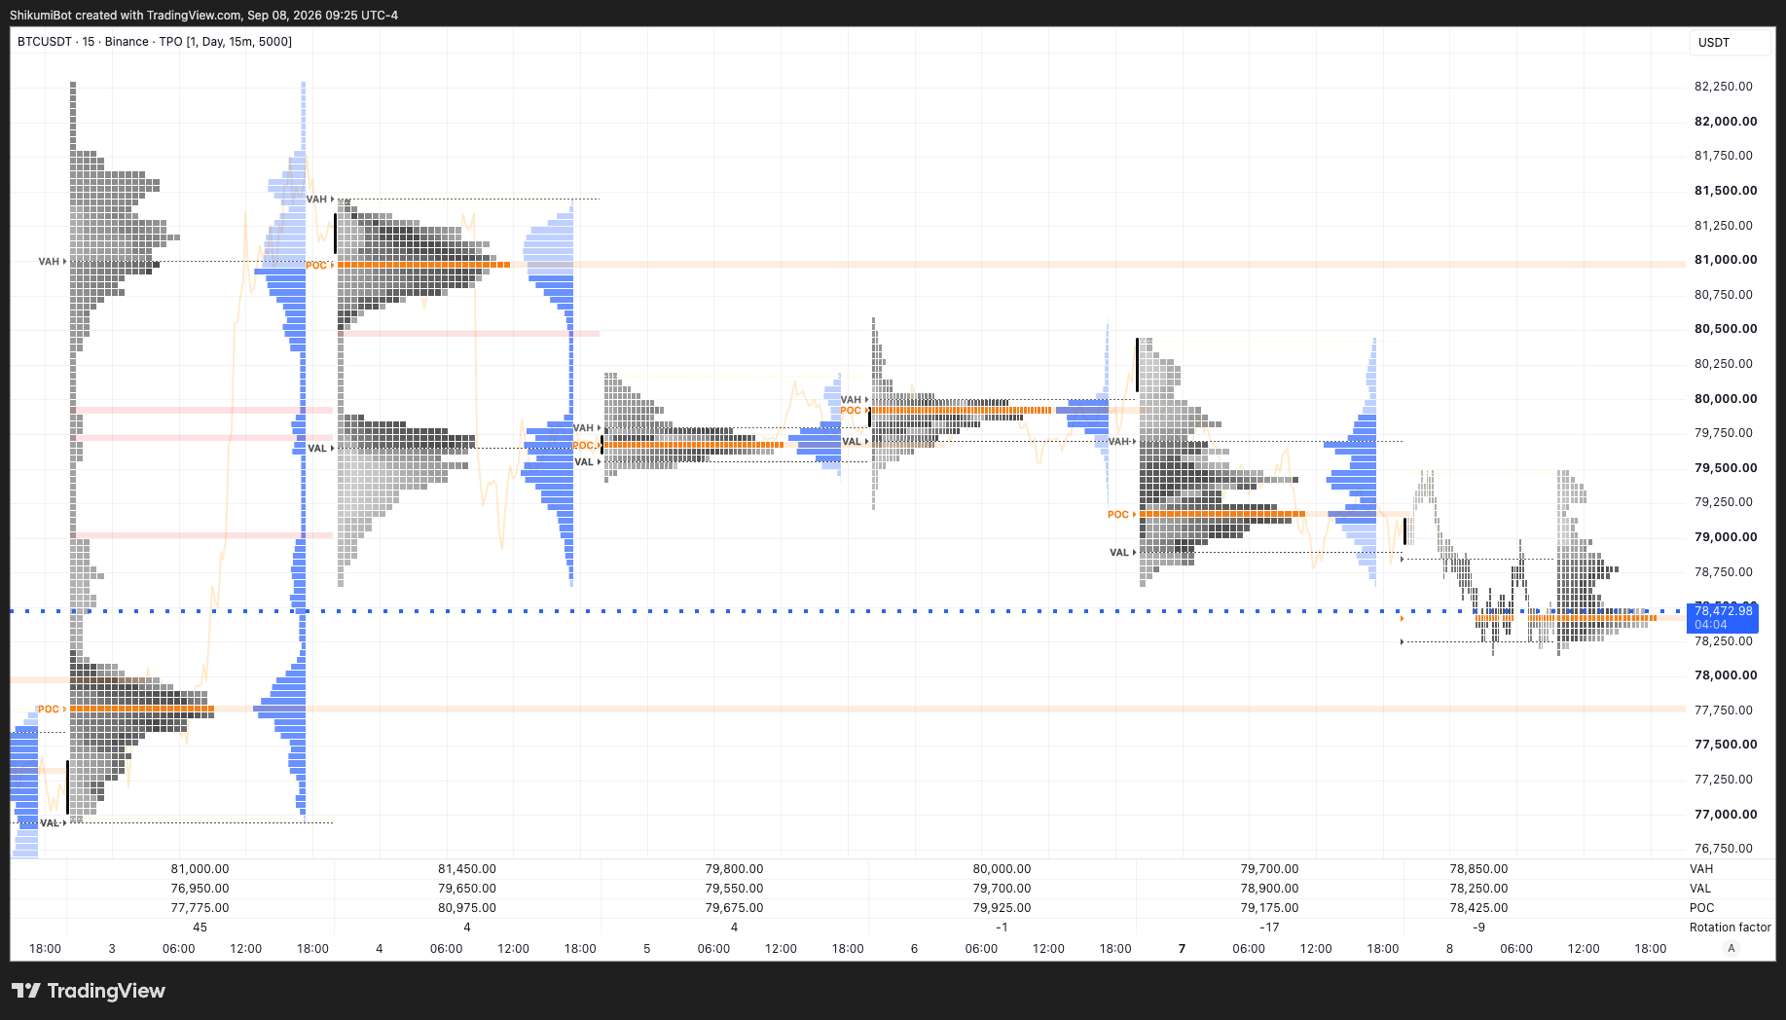Select the 76,950.00 VAL table value
The height and width of the screenshot is (1020, 1786).
click(x=200, y=889)
